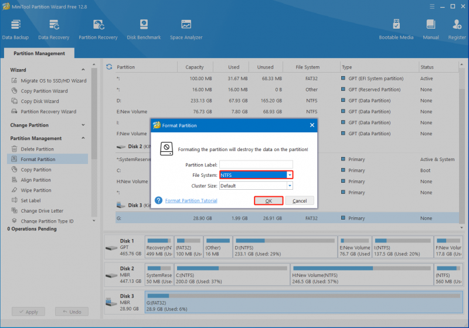Switch to the Partition Management tab
Viewport: 469px width, 328px height.
[39, 53]
